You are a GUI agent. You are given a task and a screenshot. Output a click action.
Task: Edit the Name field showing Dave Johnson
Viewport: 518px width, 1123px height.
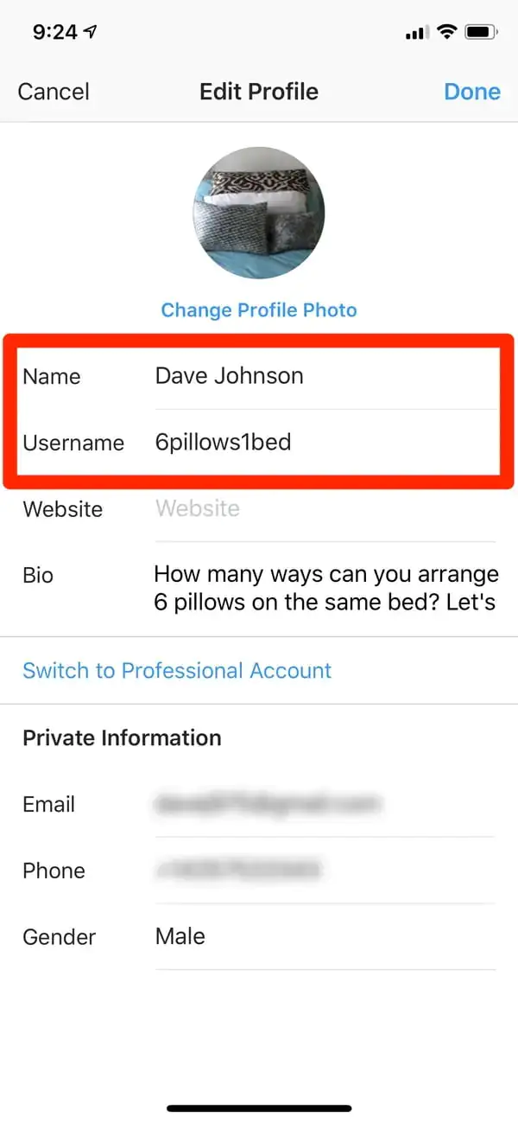pyautogui.click(x=229, y=375)
